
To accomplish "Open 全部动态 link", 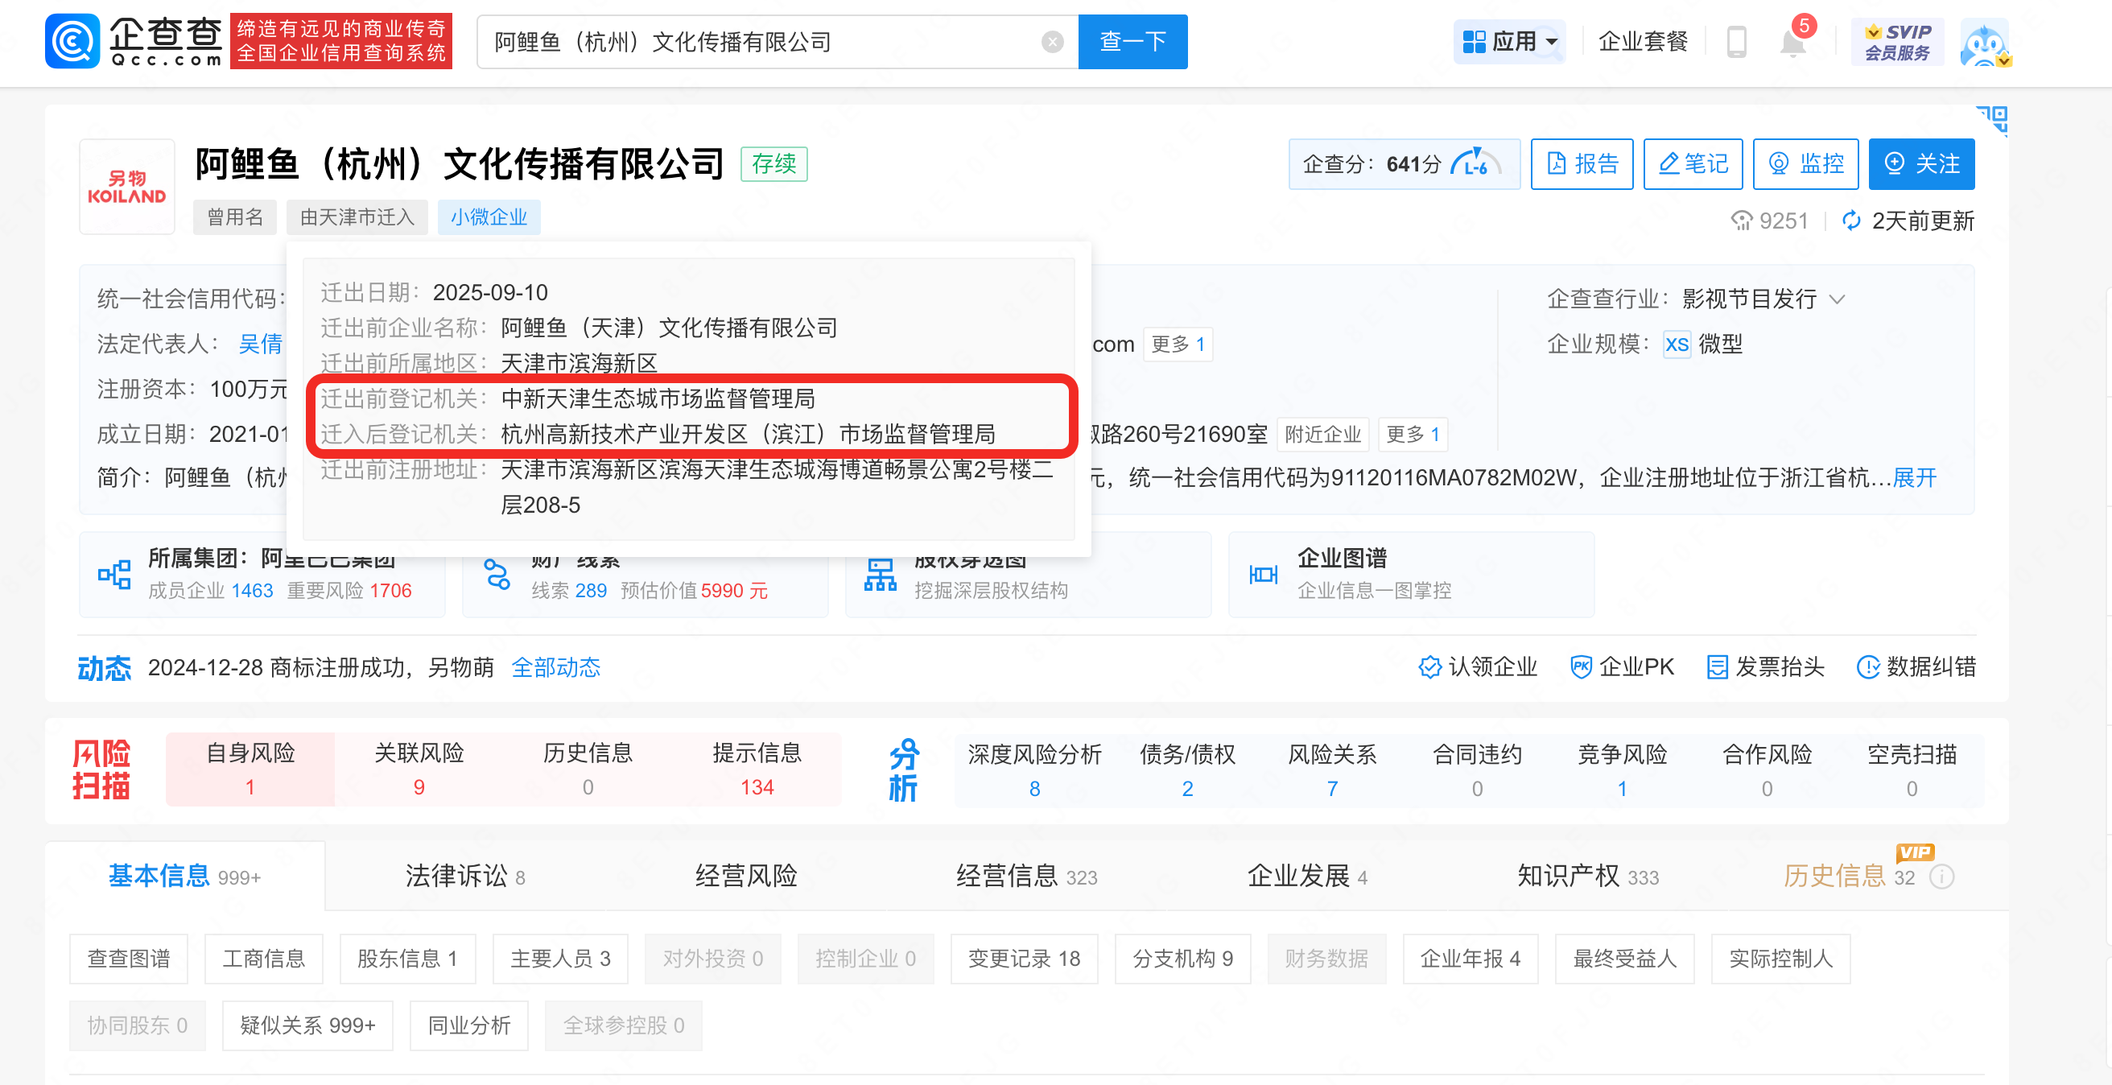I will (x=555, y=667).
